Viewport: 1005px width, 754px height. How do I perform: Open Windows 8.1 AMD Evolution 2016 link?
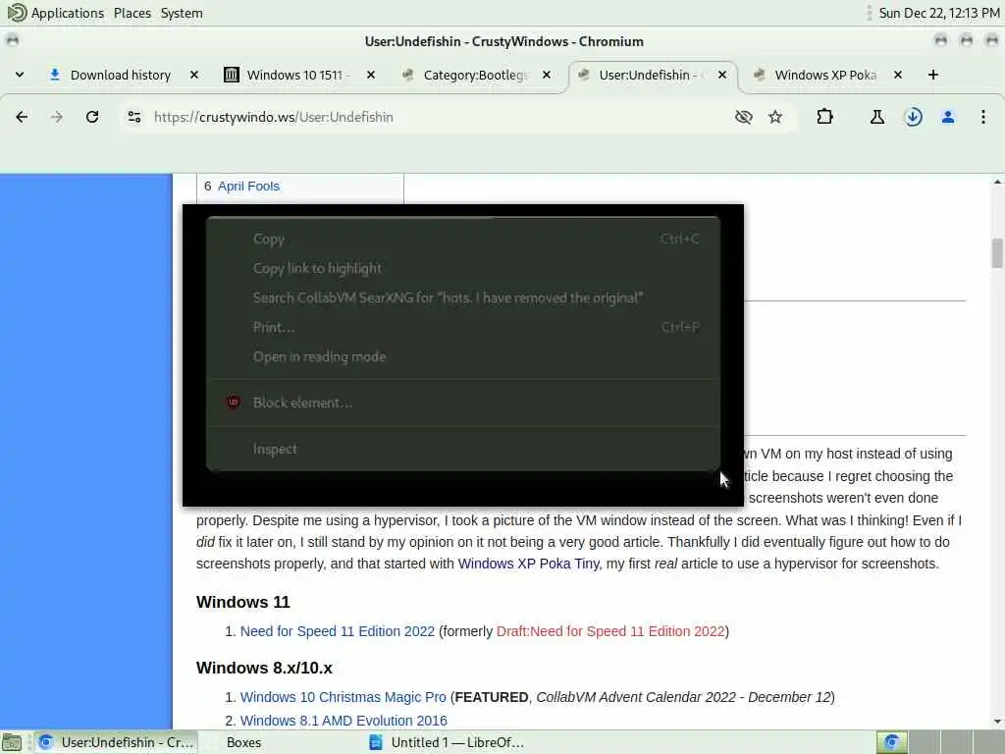[x=344, y=721]
